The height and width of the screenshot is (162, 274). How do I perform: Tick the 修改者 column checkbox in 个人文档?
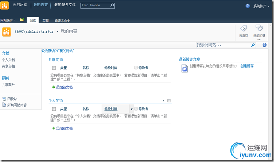coord(136,108)
